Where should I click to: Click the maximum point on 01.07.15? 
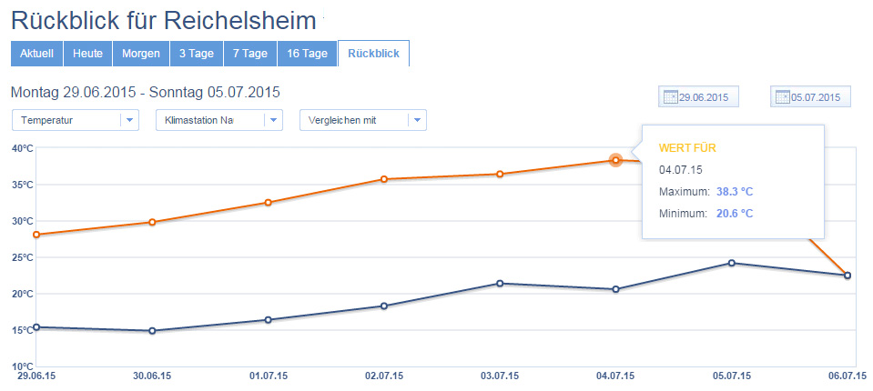(268, 203)
